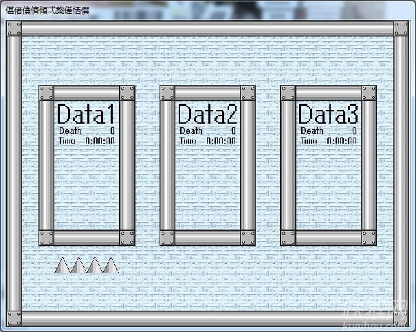Click the Death count in Data1

(x=112, y=131)
